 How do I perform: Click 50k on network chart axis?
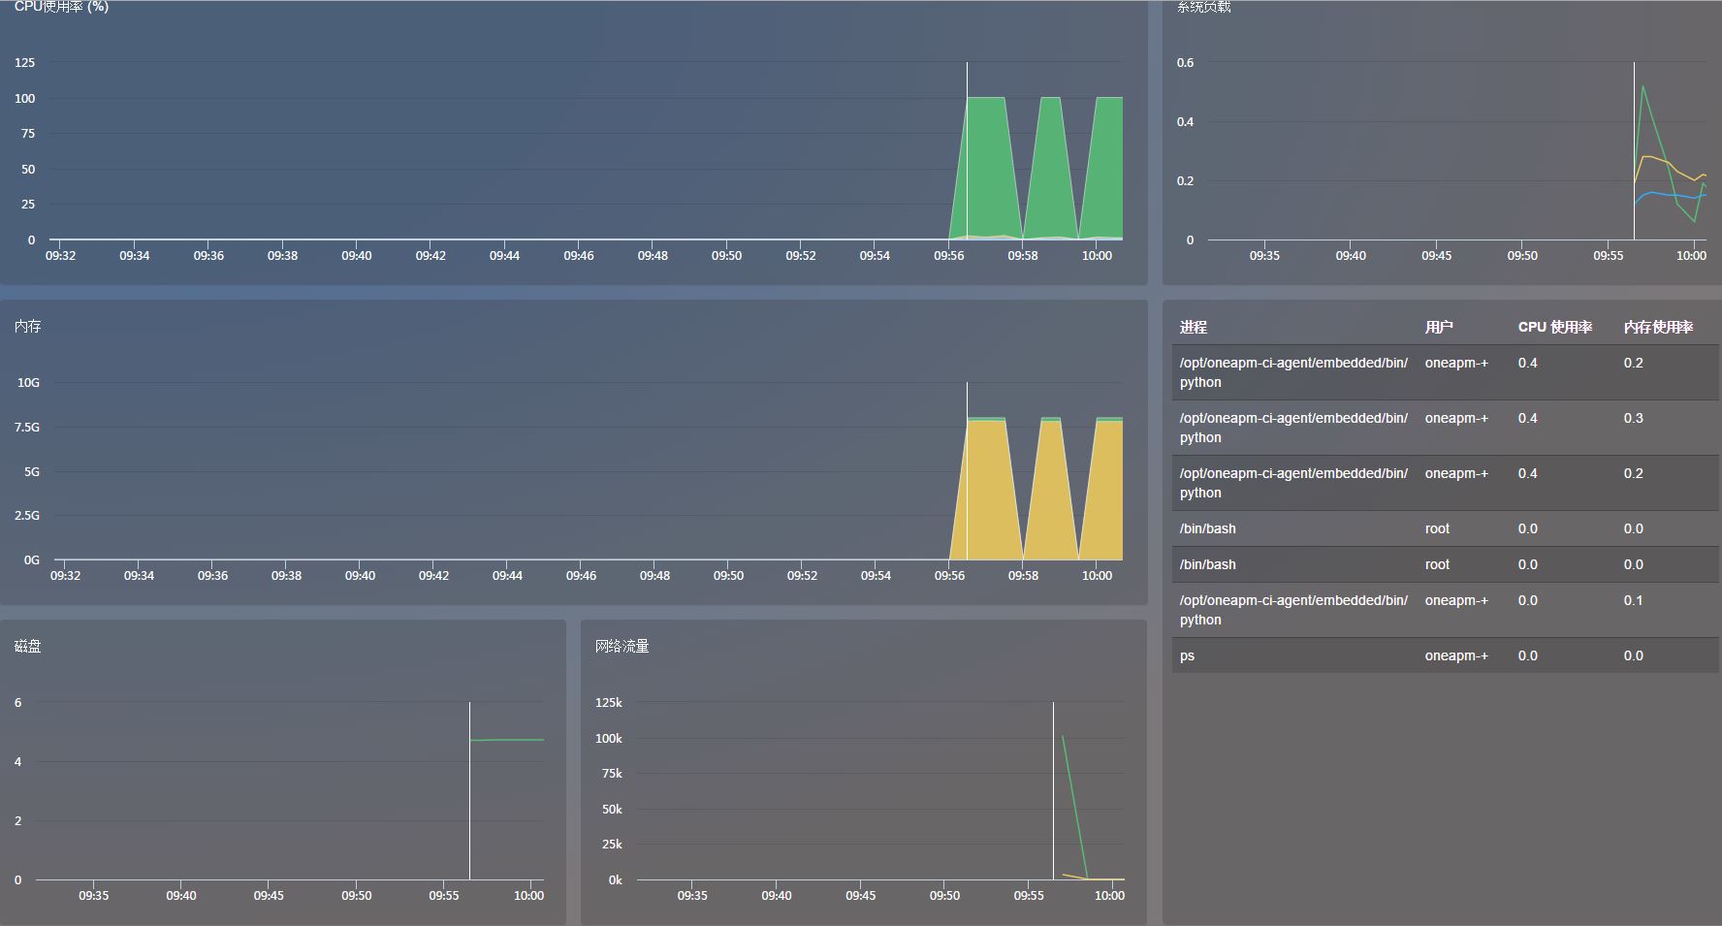612,809
